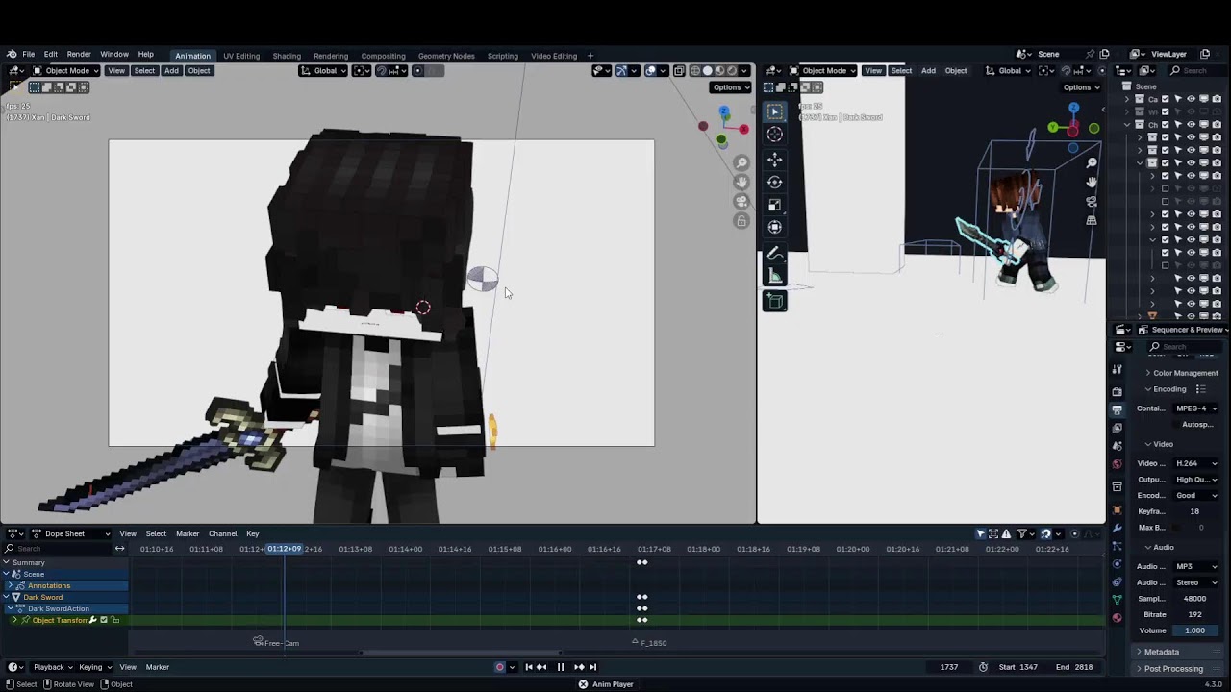Open the dope sheet Channel menu
1231x692 pixels.
(x=222, y=533)
